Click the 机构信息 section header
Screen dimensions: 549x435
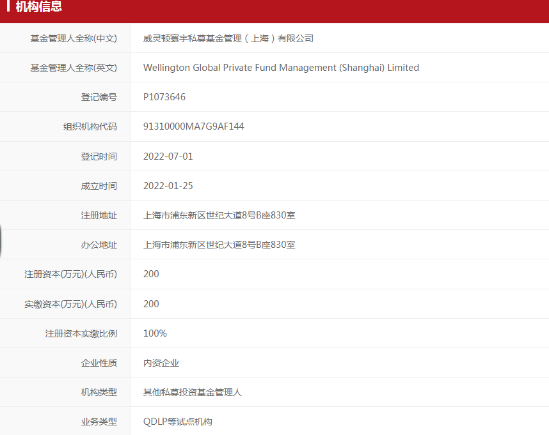[x=39, y=6]
